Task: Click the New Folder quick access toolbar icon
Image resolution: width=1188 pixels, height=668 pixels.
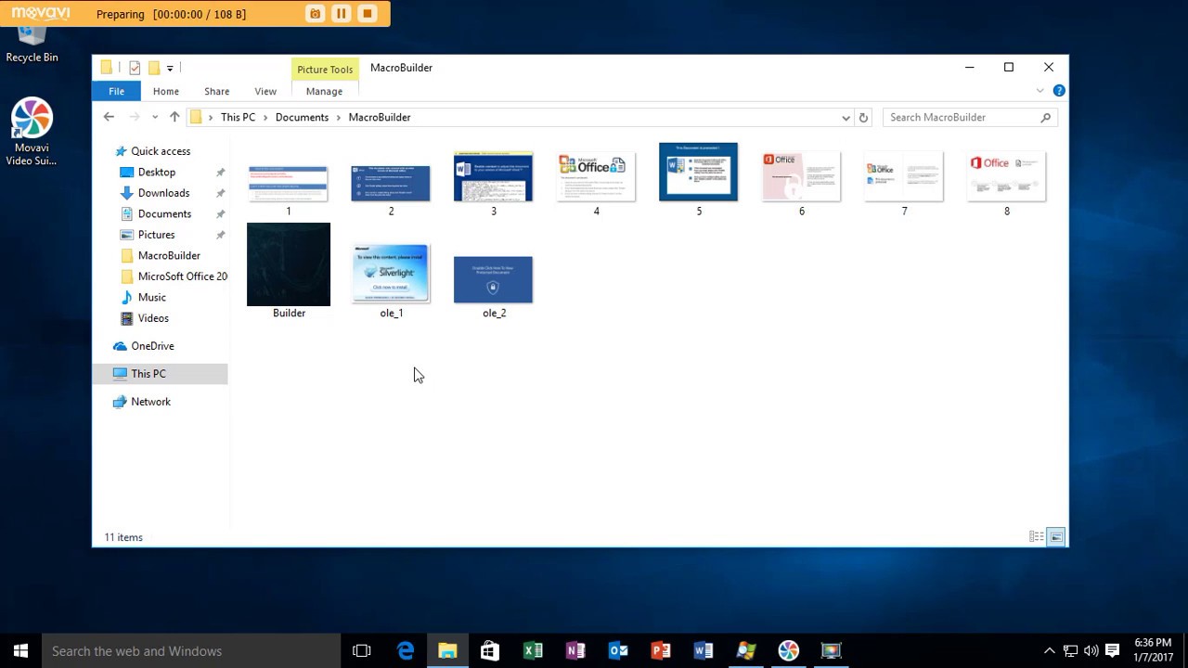Action: point(154,68)
